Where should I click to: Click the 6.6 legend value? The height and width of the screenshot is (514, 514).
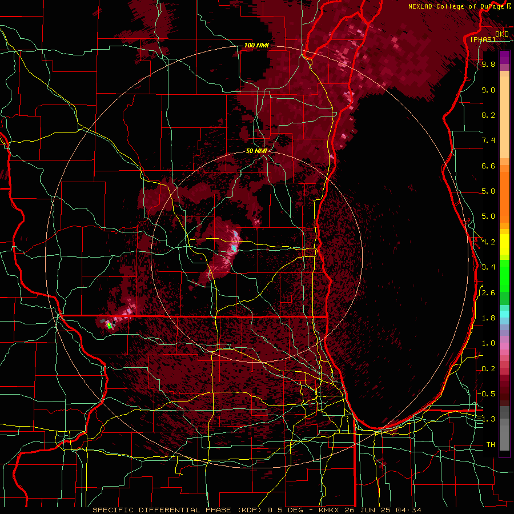coord(488,166)
